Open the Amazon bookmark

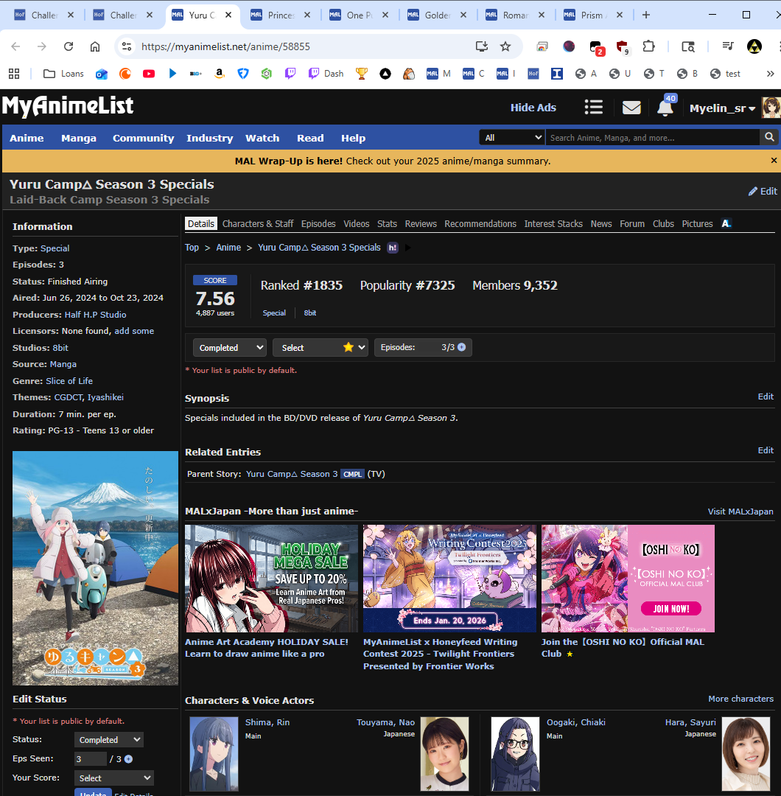(220, 74)
